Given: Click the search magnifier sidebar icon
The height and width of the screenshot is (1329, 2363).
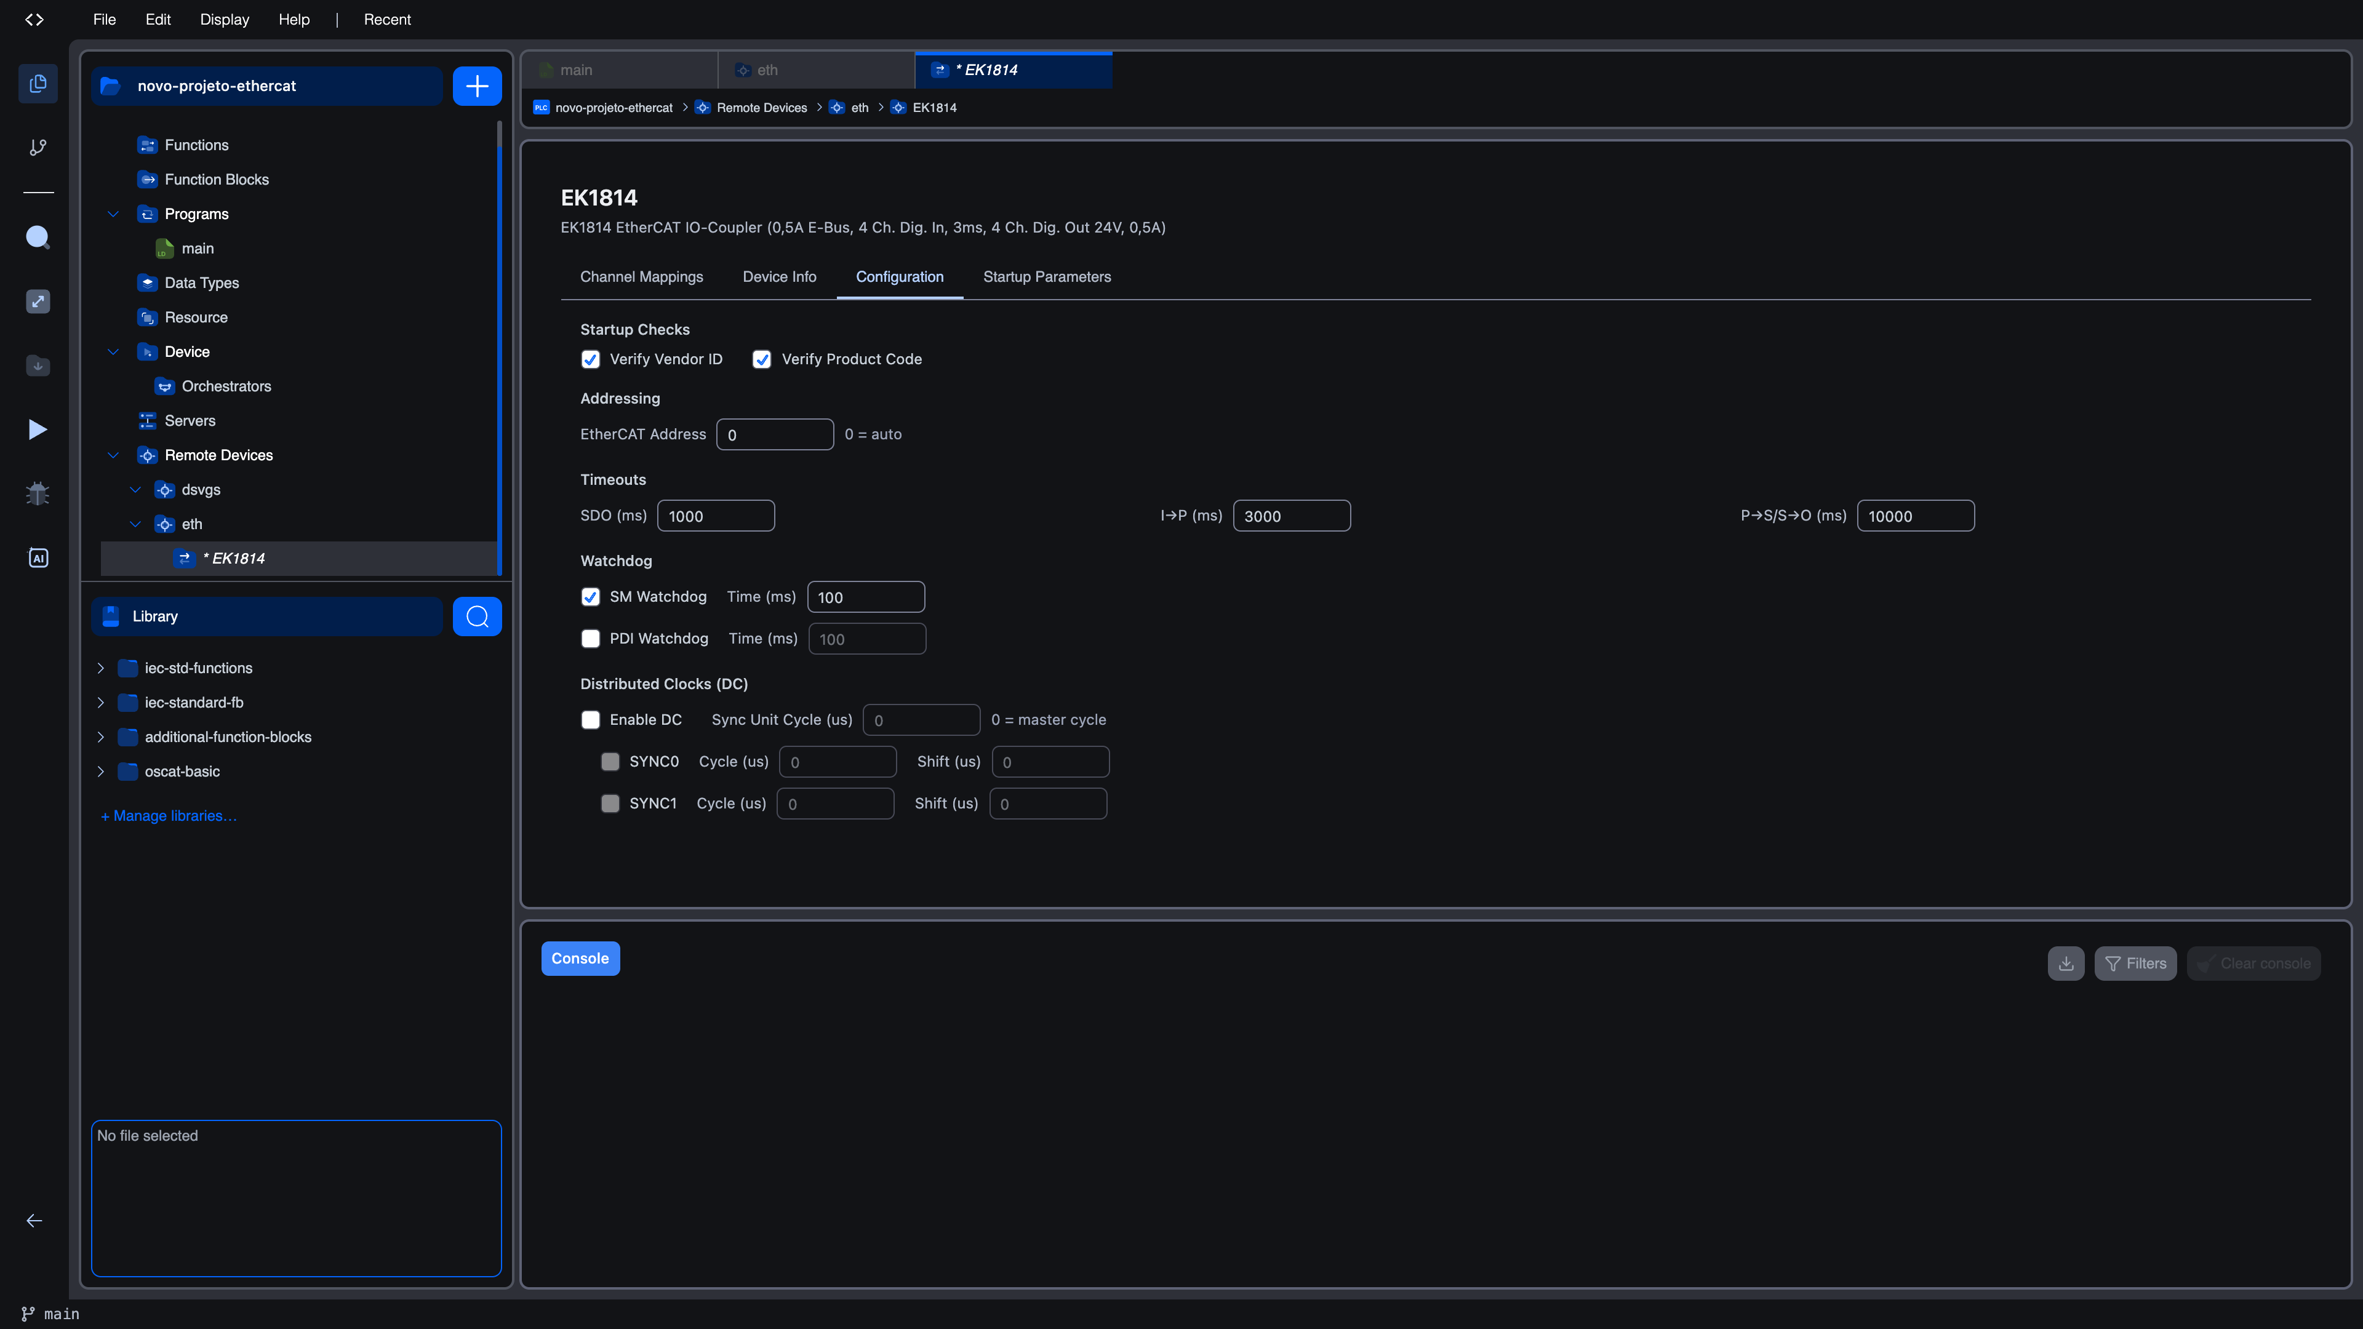Looking at the screenshot, I should coord(38,237).
